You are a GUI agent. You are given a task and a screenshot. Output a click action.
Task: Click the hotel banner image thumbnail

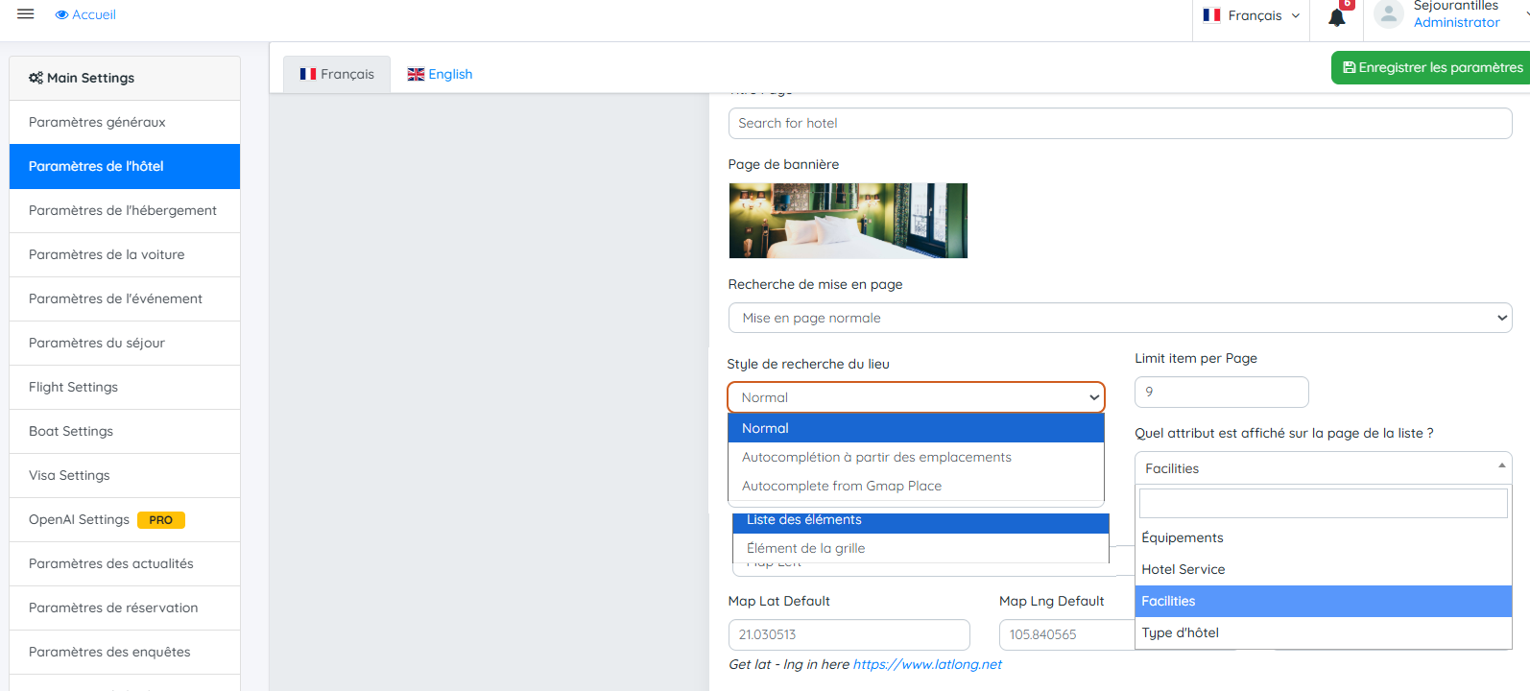click(x=848, y=221)
